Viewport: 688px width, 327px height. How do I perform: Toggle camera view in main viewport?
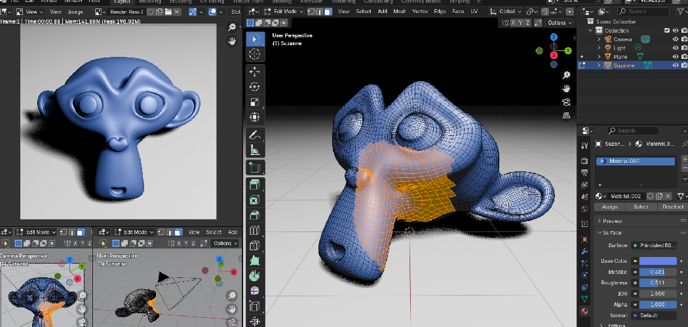(x=566, y=102)
